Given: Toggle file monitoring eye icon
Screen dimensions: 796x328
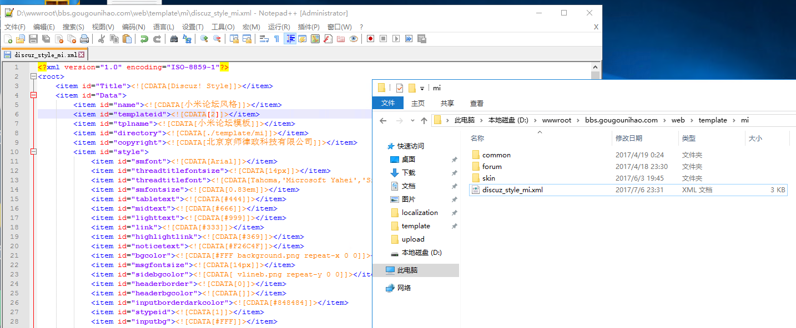Looking at the screenshot, I should point(354,39).
